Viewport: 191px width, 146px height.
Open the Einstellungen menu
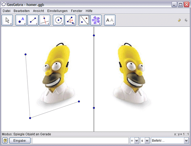click(x=57, y=11)
